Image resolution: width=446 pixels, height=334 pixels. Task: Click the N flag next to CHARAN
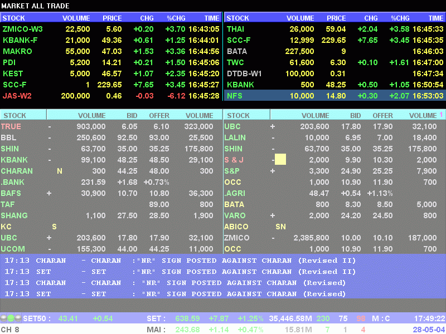(60, 171)
